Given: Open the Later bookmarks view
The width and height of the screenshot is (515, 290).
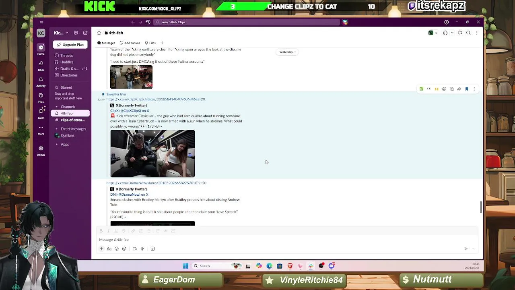Looking at the screenshot, I should tap(41, 114).
